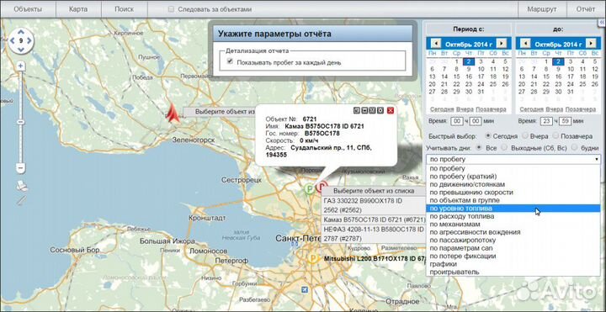Open the Поиск menu tab
Image resolution: width=606 pixels, height=312 pixels.
(x=124, y=9)
